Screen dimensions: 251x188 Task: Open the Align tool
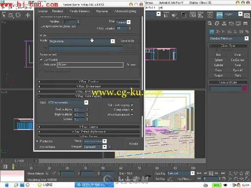pyautogui.click(x=175, y=15)
